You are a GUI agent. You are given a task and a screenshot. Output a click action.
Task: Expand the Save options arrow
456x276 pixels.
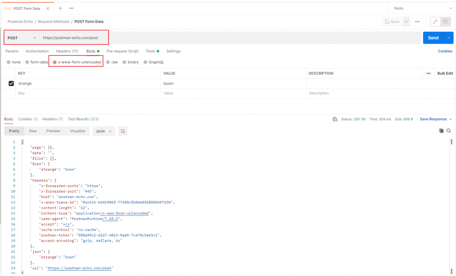point(406,21)
